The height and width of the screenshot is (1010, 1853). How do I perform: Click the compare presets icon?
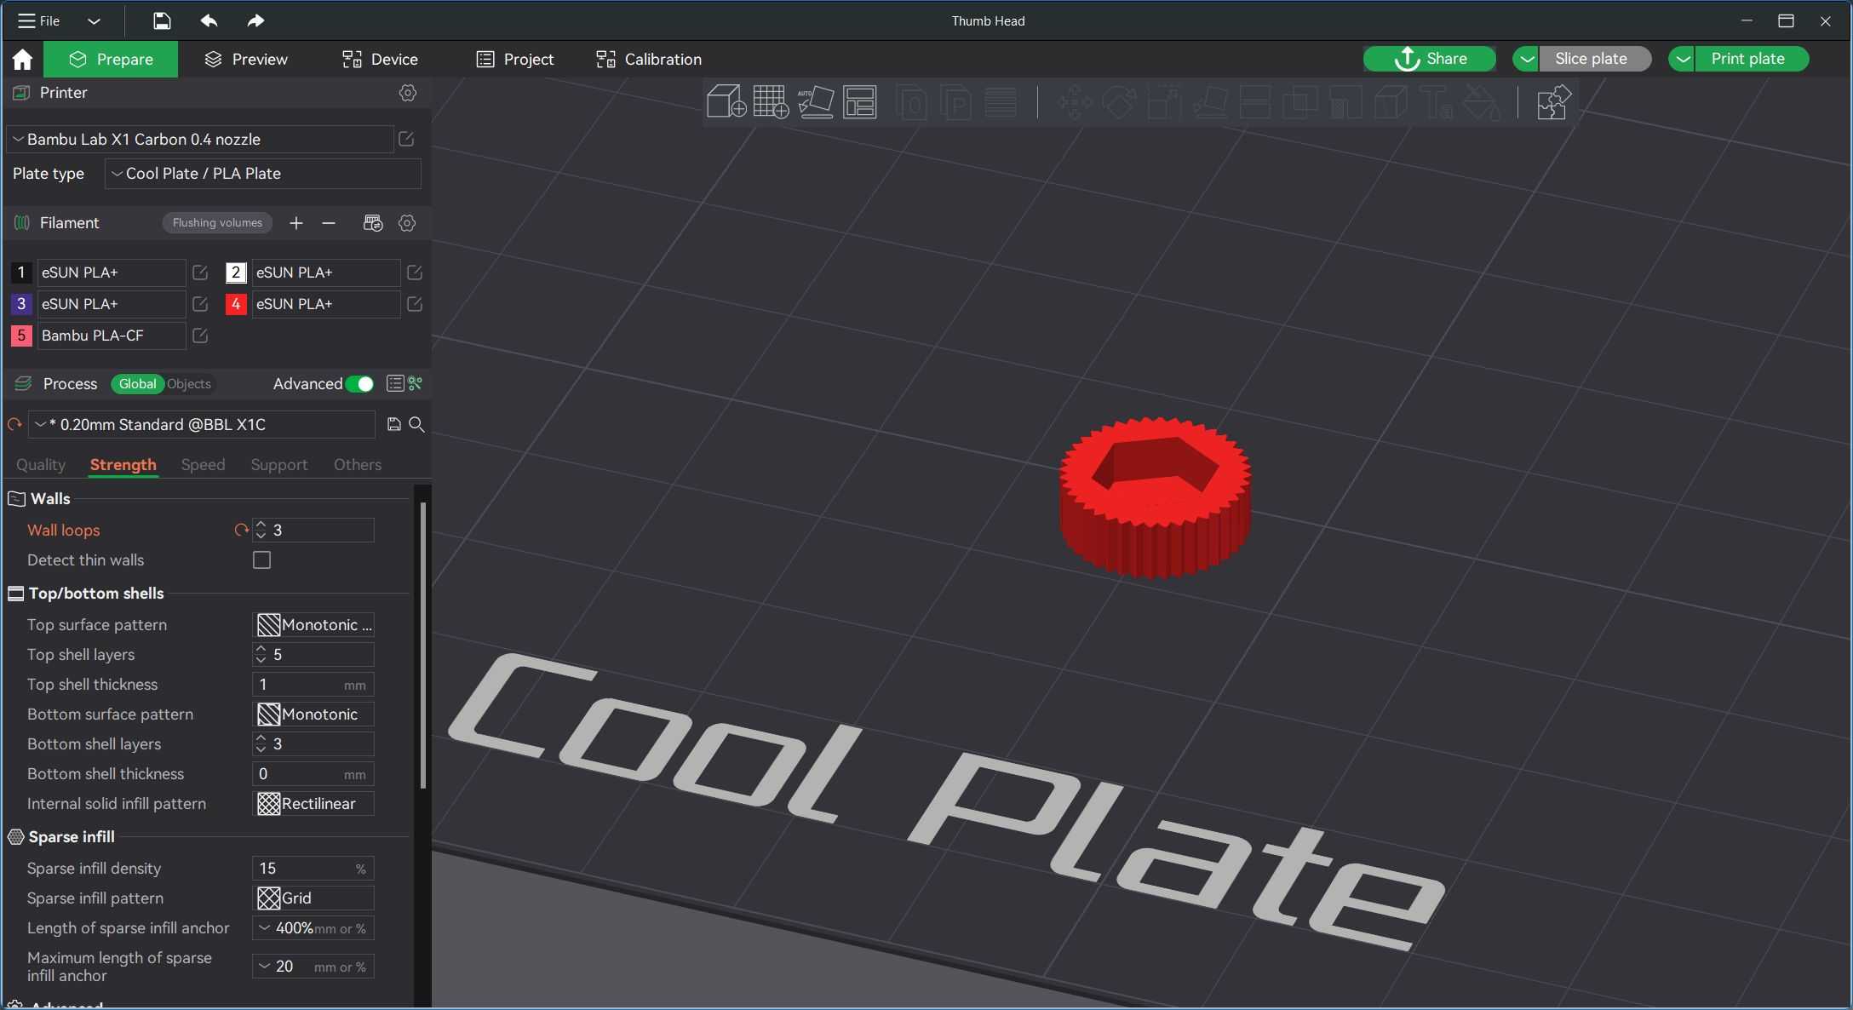416,384
